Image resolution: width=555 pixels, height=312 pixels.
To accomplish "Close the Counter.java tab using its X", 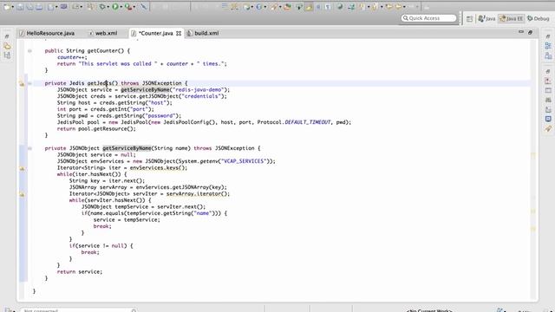I will [x=179, y=33].
